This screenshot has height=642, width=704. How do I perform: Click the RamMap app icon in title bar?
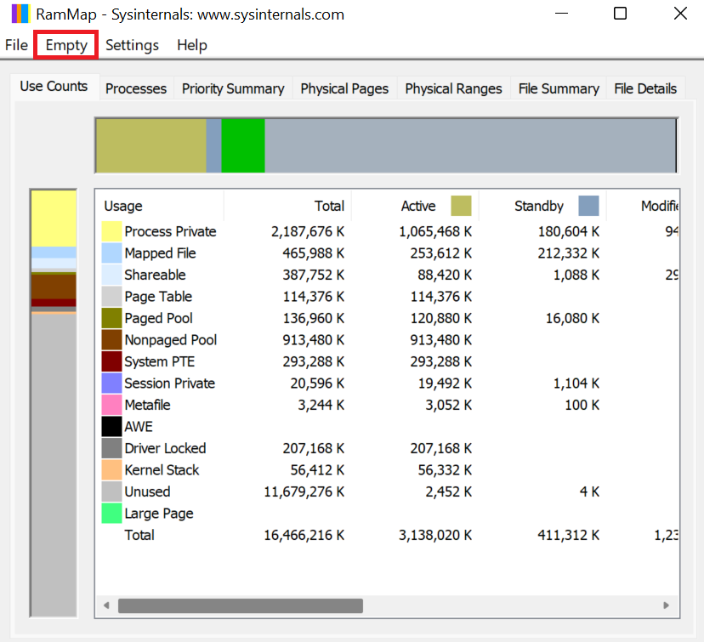[19, 14]
